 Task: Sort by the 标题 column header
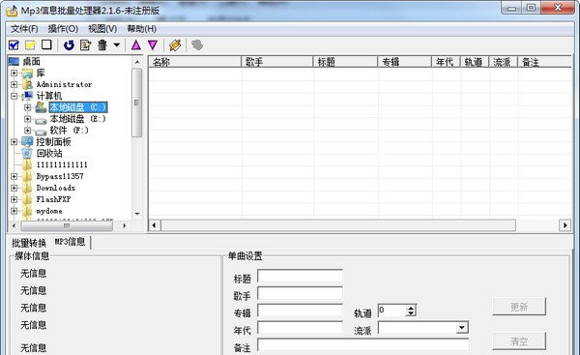345,62
